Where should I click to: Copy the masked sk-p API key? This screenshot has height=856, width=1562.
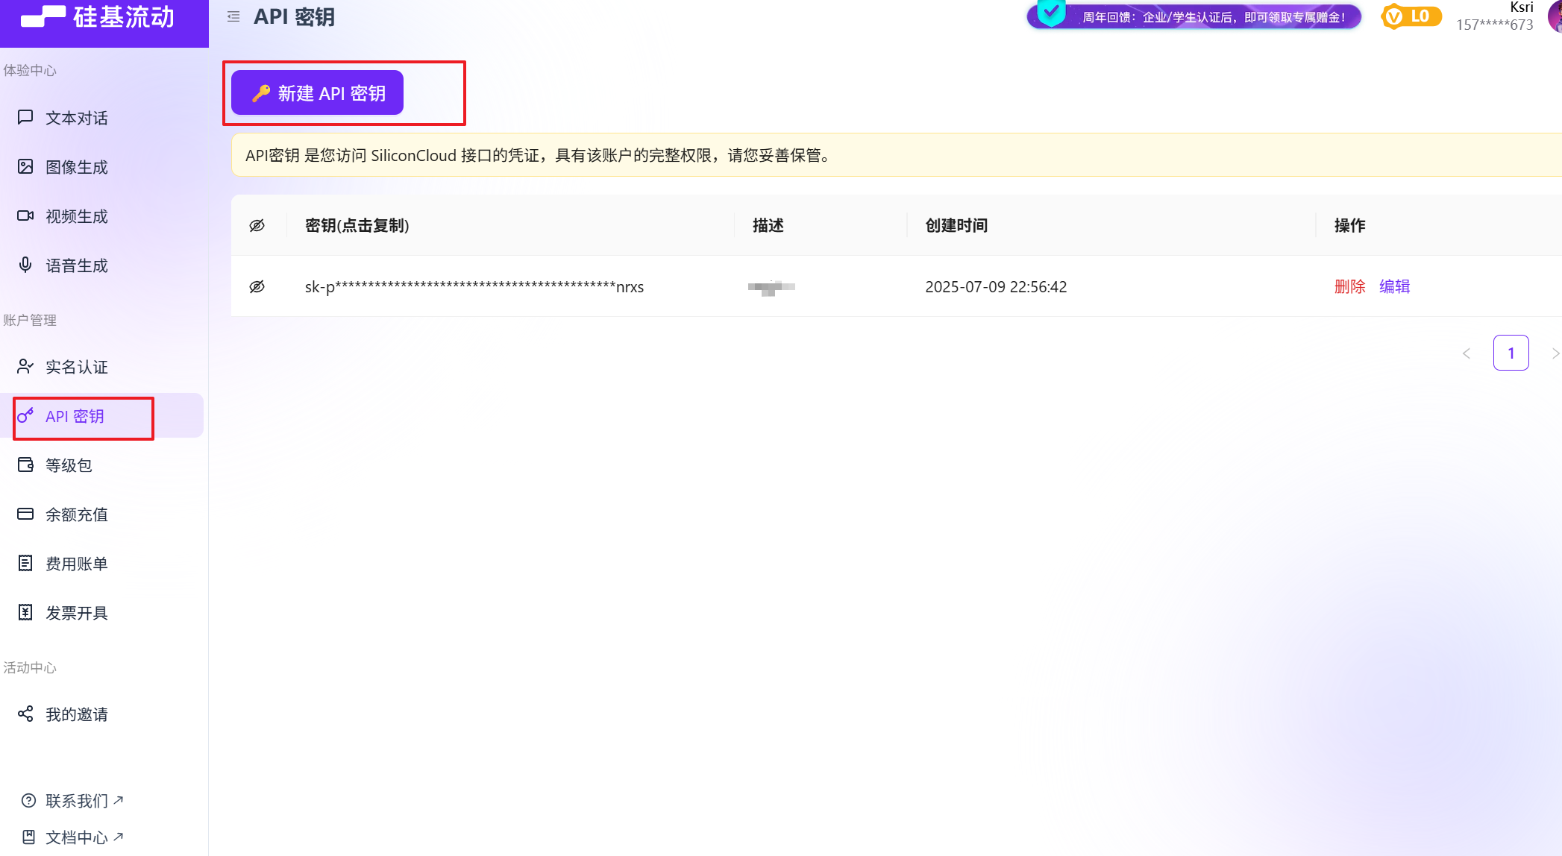(x=474, y=286)
